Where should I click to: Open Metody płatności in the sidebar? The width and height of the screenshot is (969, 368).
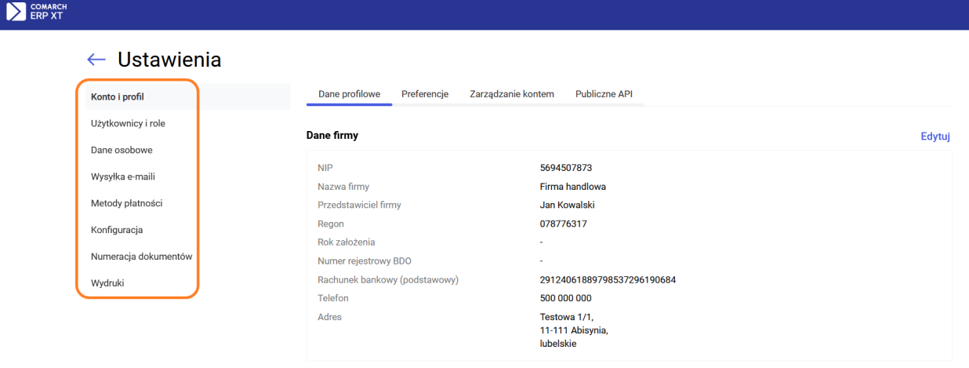[x=127, y=203]
